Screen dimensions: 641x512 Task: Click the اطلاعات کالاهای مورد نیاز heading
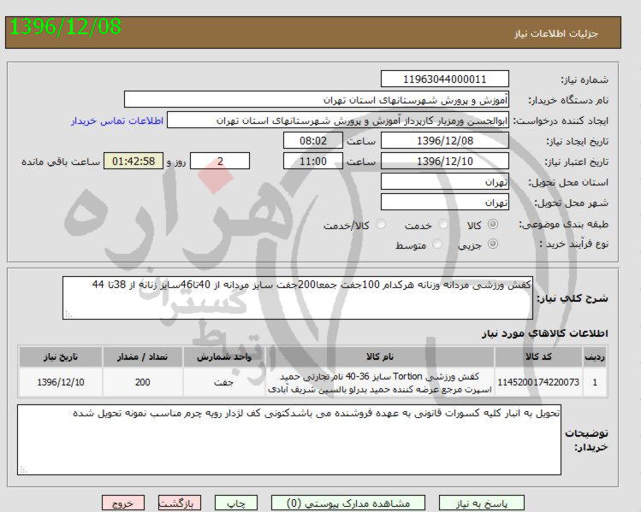[545, 333]
